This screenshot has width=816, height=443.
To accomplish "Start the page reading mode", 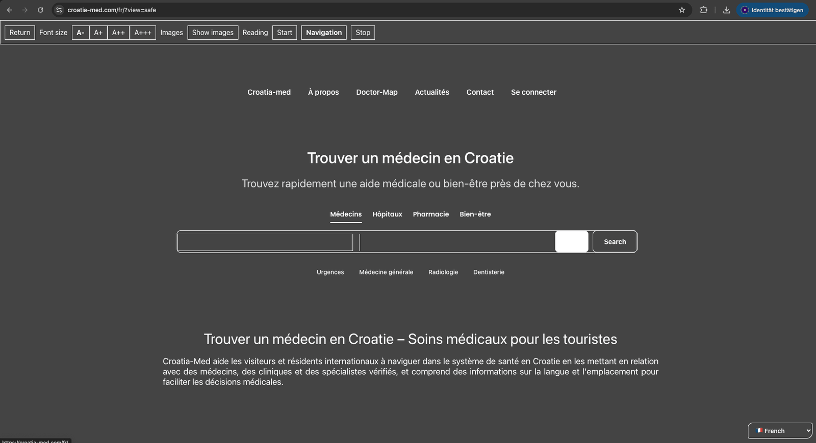I will pos(285,33).
